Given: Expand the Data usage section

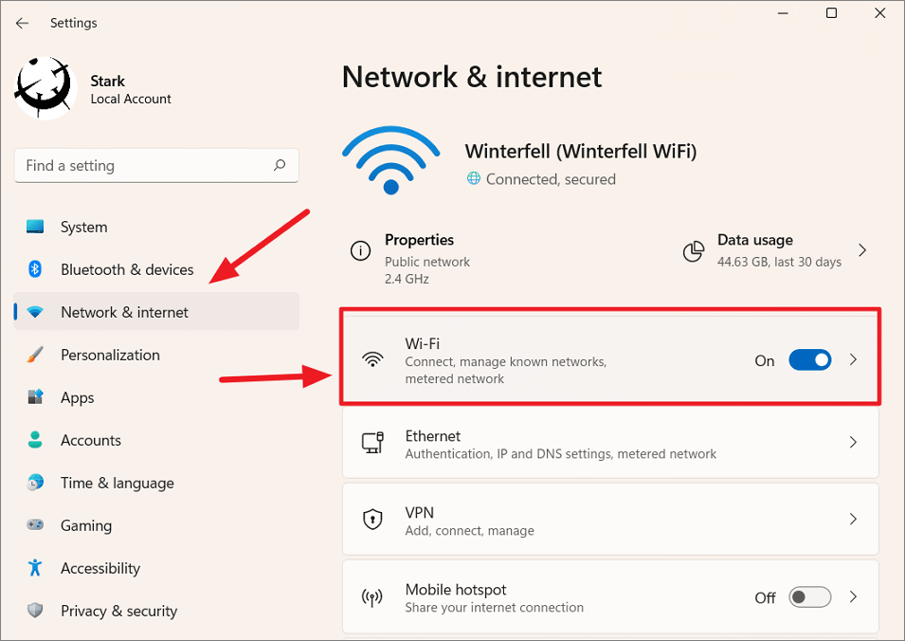Looking at the screenshot, I should point(861,249).
